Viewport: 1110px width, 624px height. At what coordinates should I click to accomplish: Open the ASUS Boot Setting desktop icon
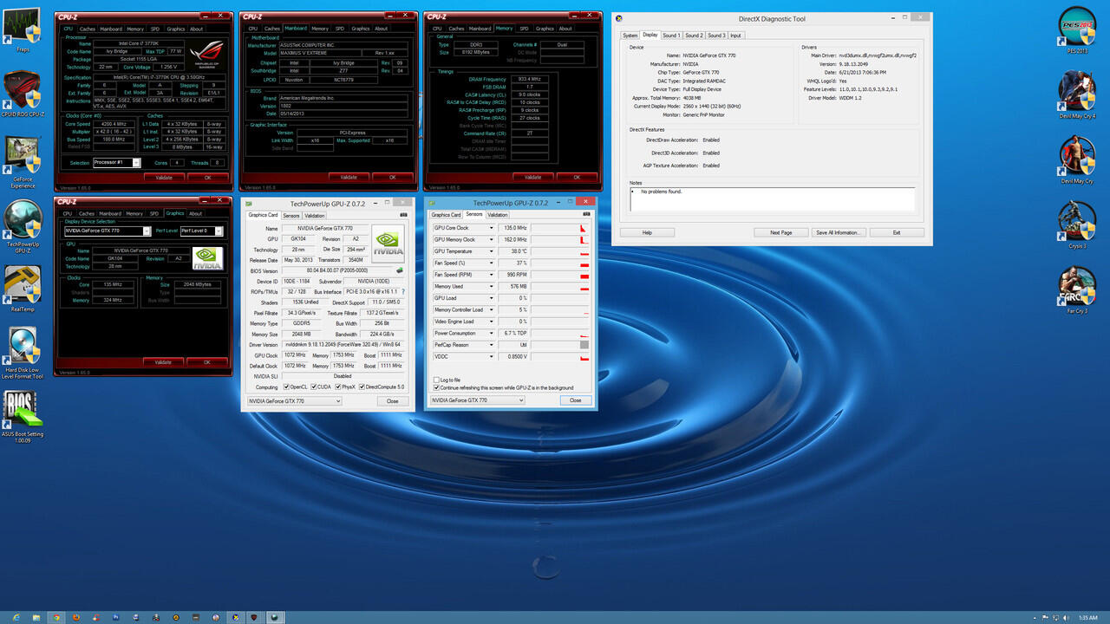tap(23, 418)
